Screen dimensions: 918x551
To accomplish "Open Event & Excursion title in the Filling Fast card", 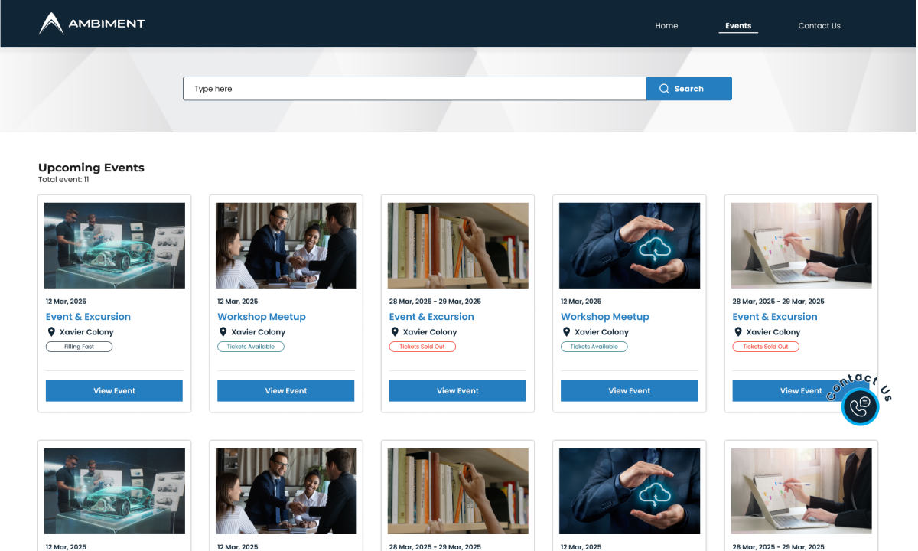I will (88, 317).
